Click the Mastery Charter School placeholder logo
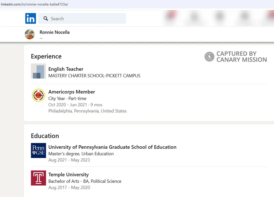The width and height of the screenshot is (274, 197). 38,71
